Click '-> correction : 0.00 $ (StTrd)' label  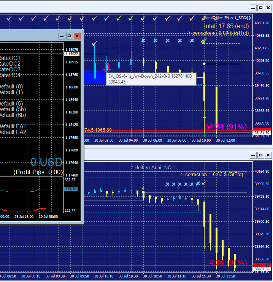pyautogui.click(x=217, y=33)
